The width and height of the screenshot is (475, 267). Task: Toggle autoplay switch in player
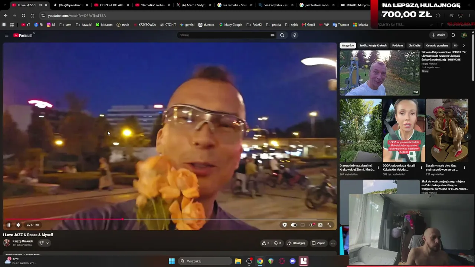[x=294, y=225]
